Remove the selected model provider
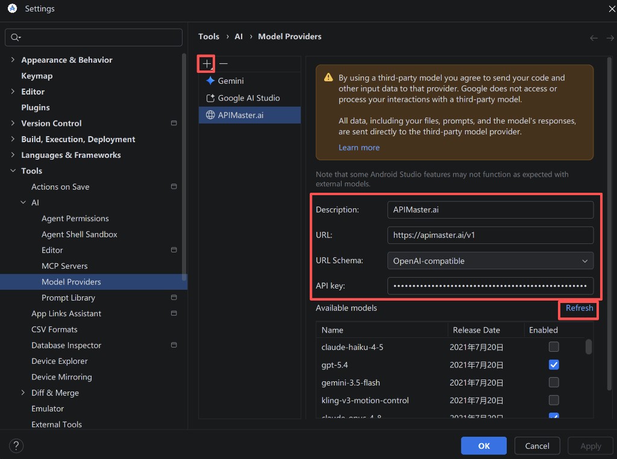The height and width of the screenshot is (459, 617). coord(224,63)
